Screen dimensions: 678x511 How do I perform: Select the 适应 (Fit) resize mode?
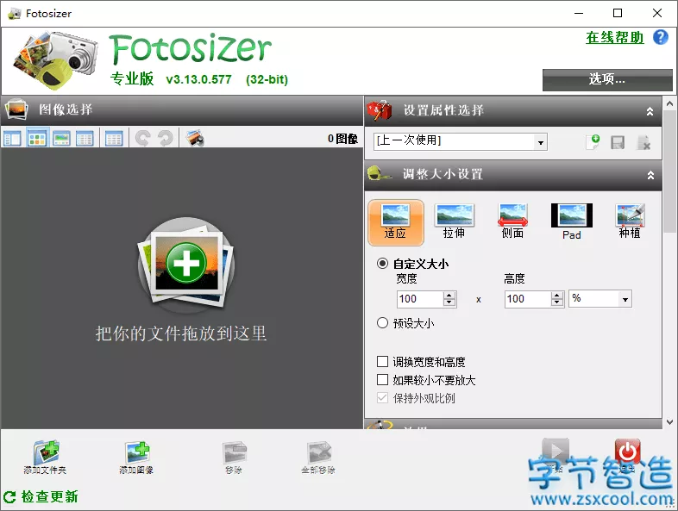tap(396, 222)
